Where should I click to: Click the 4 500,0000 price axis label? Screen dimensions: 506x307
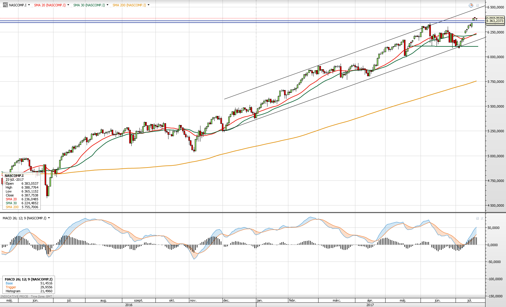coord(496,205)
